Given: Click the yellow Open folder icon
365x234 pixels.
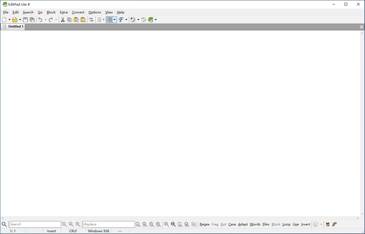Looking at the screenshot, I should [x=15, y=20].
